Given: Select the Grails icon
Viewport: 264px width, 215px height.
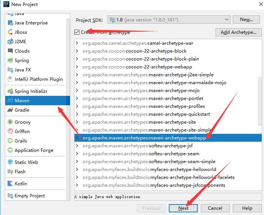Looking at the screenshot, I should [x=10, y=141].
